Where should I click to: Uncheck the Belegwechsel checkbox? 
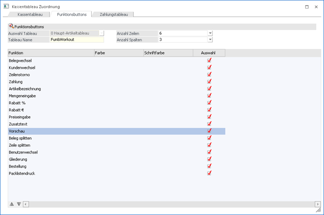pyautogui.click(x=209, y=60)
